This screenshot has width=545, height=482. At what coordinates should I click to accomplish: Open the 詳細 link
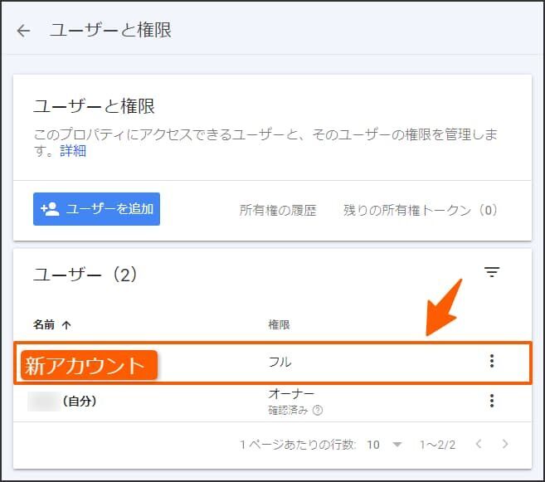pyautogui.click(x=73, y=151)
